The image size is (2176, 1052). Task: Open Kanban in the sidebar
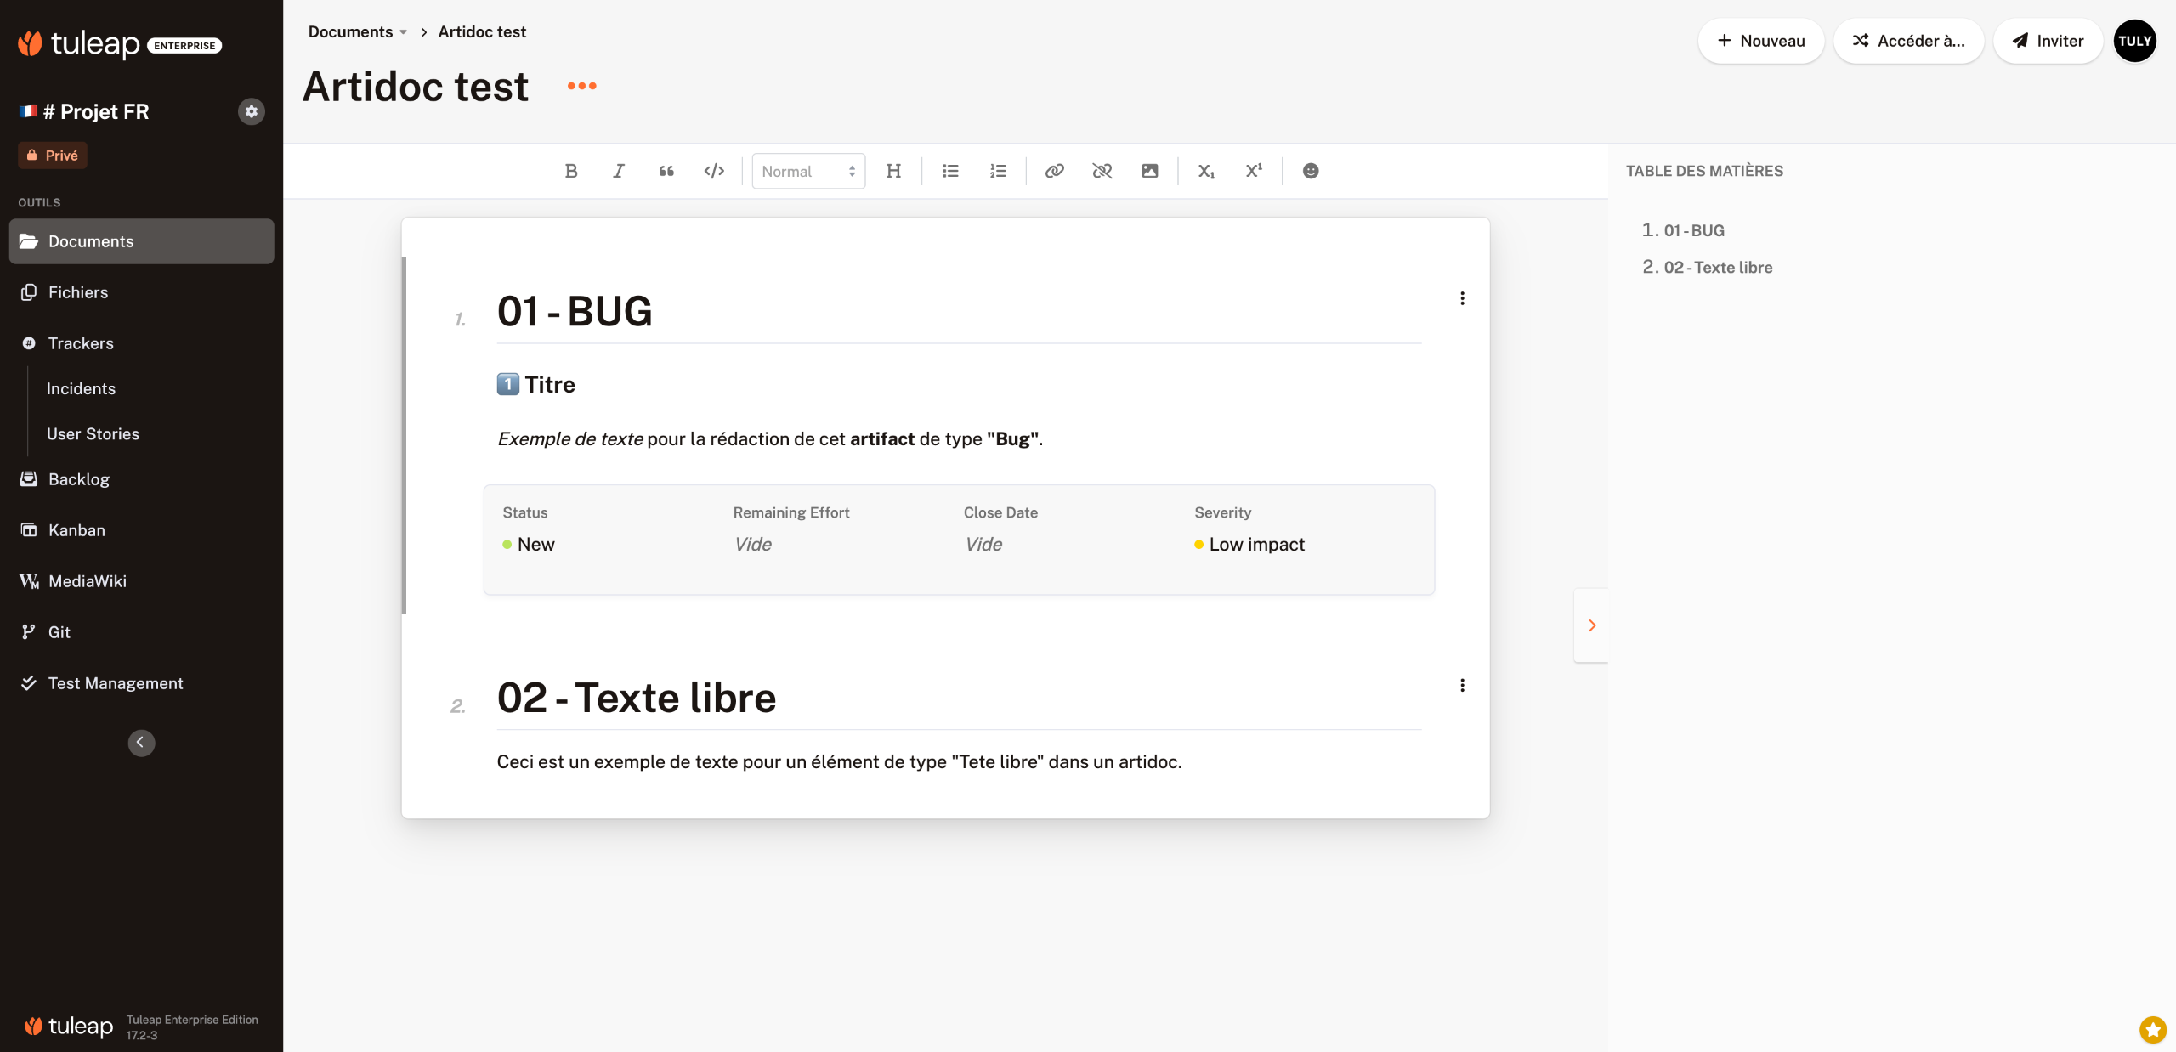(76, 530)
